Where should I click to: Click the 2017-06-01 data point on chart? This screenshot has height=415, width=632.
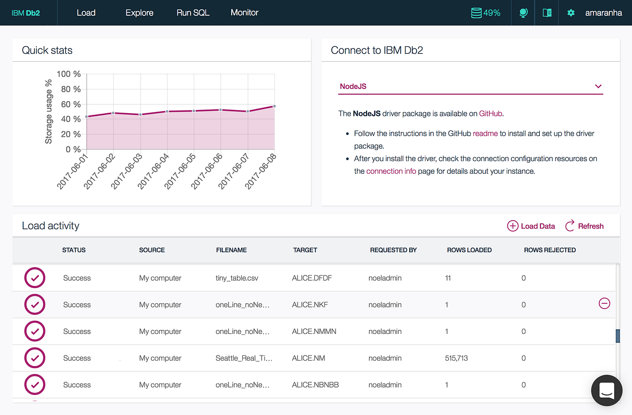pos(86,116)
